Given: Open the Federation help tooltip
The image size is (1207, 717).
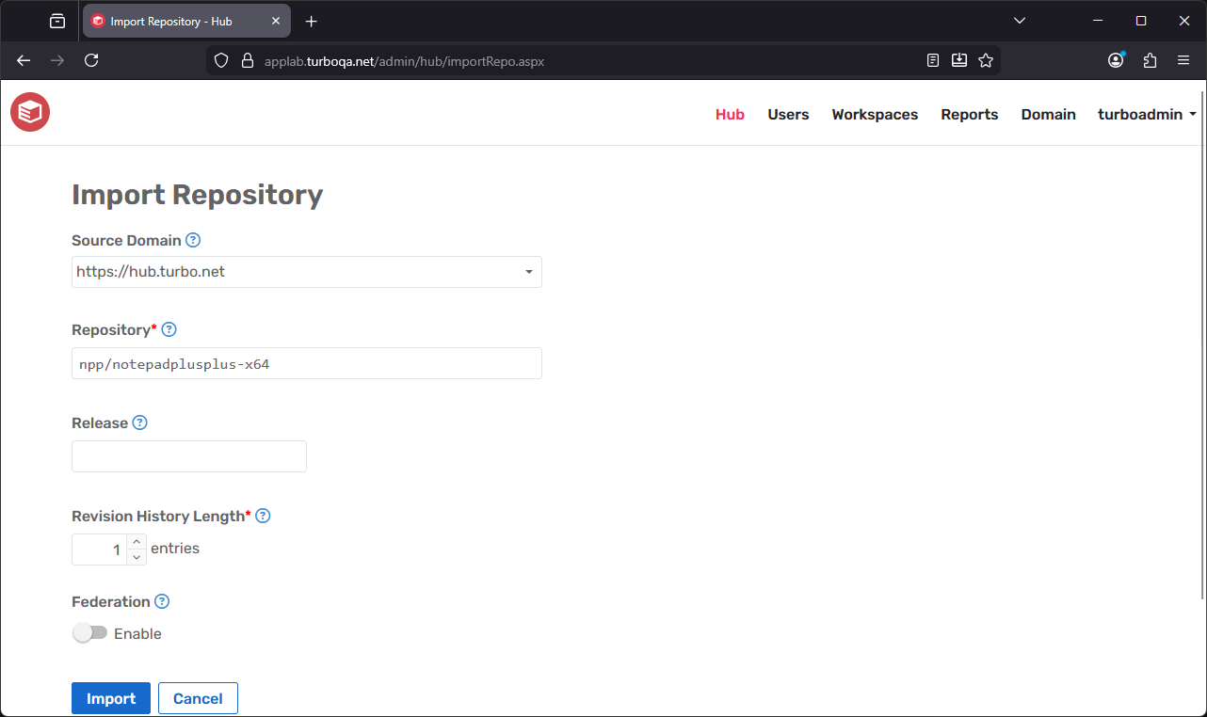Looking at the screenshot, I should coord(161,601).
